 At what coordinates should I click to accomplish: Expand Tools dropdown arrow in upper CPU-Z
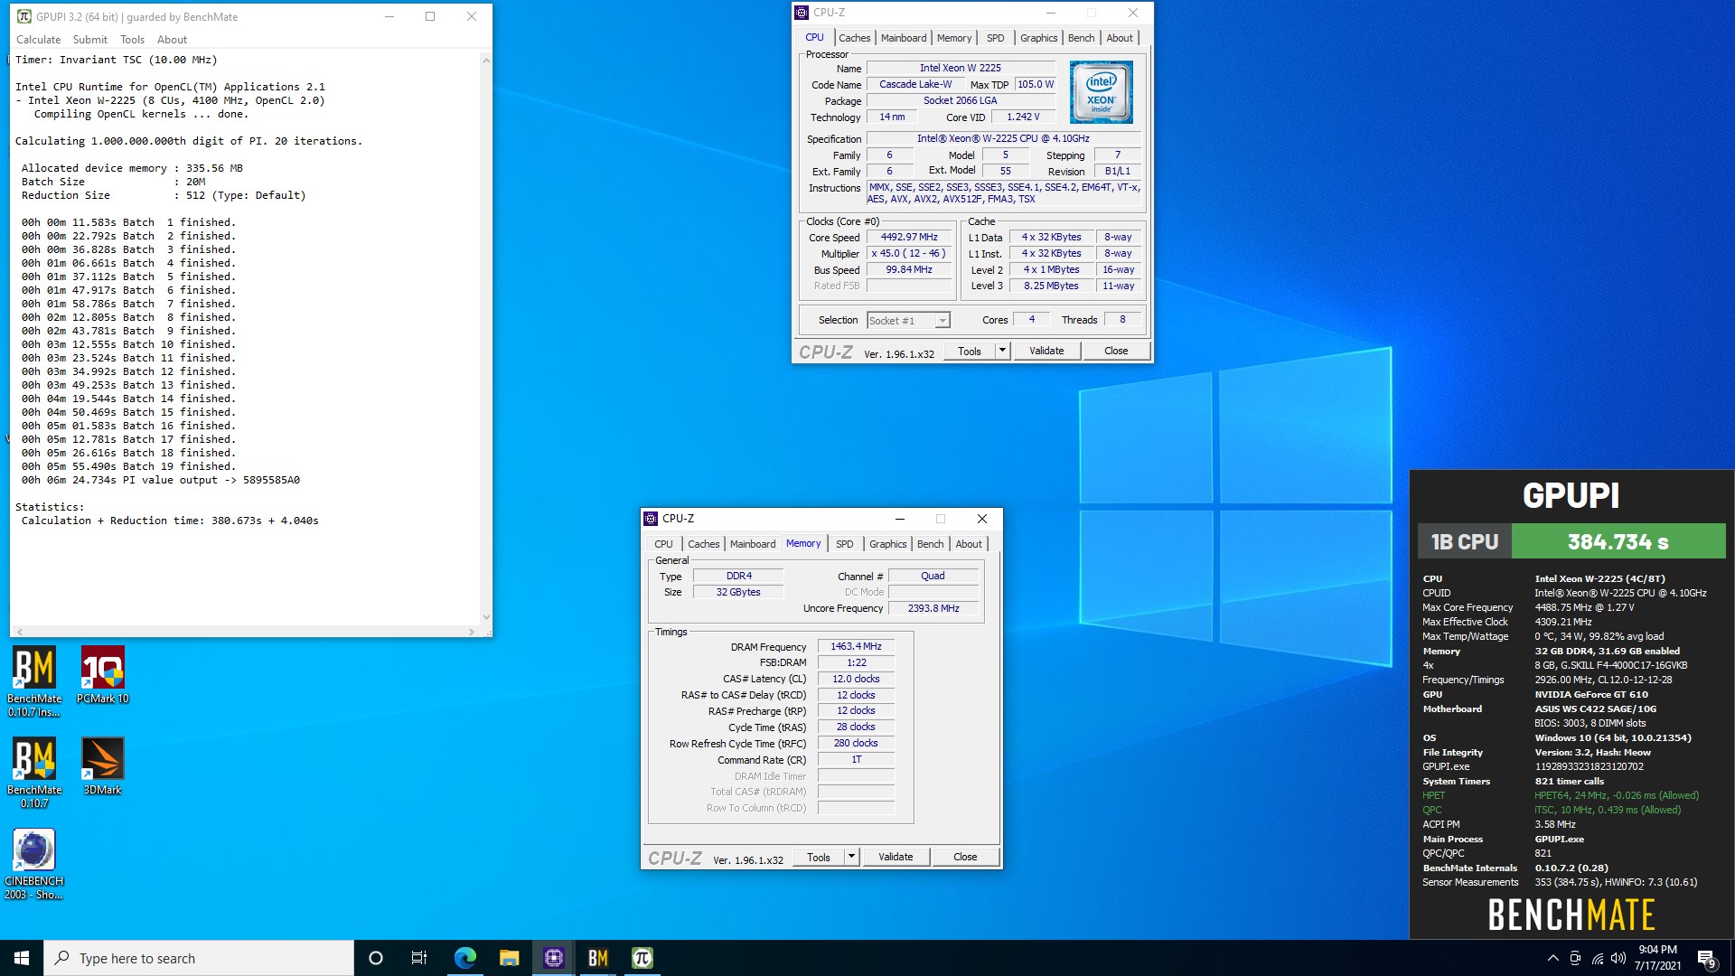pos(1002,351)
